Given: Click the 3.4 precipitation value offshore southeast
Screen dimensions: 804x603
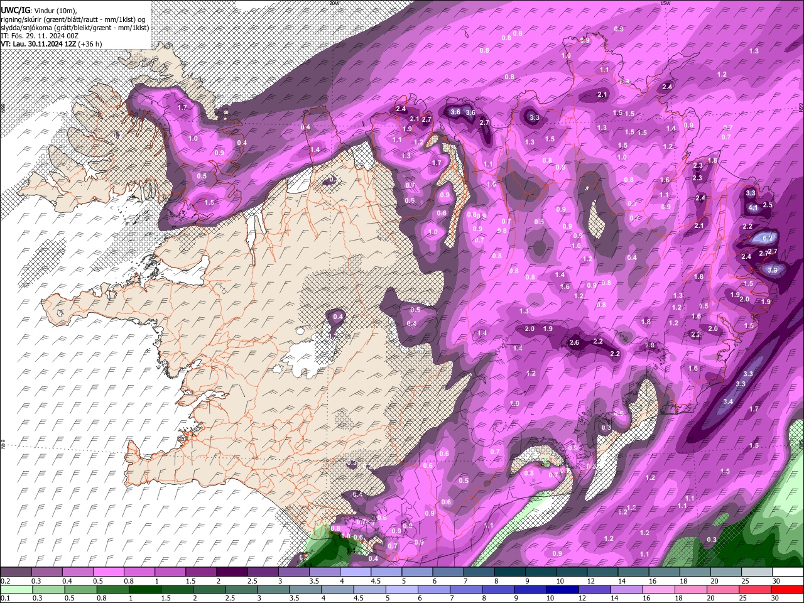Looking at the screenshot, I should pyautogui.click(x=728, y=401).
